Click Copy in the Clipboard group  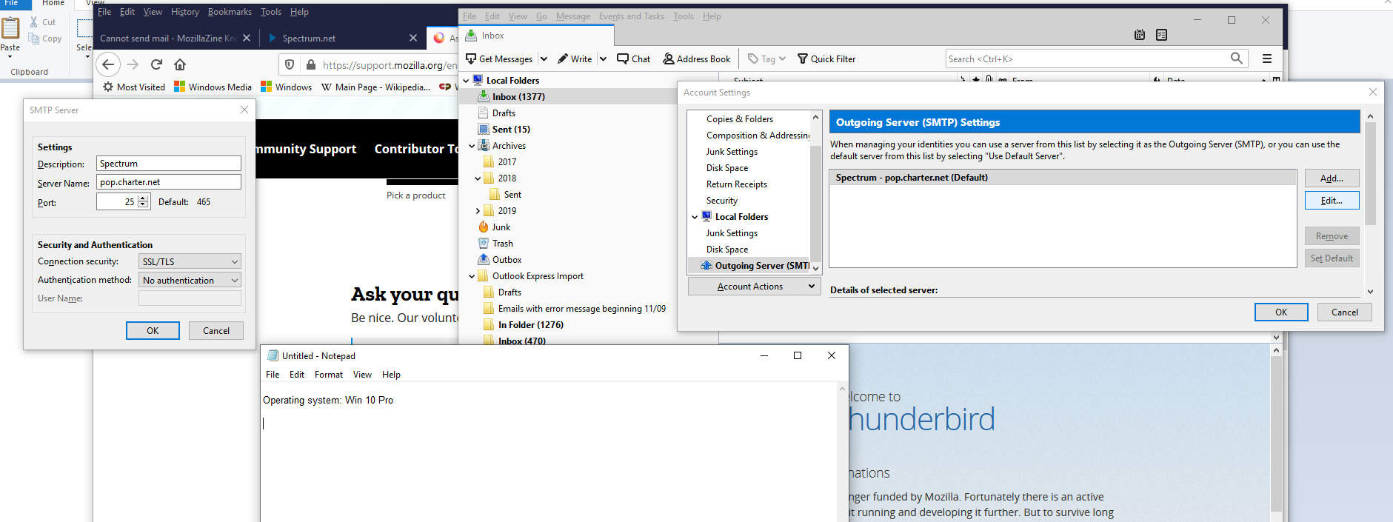click(x=45, y=39)
